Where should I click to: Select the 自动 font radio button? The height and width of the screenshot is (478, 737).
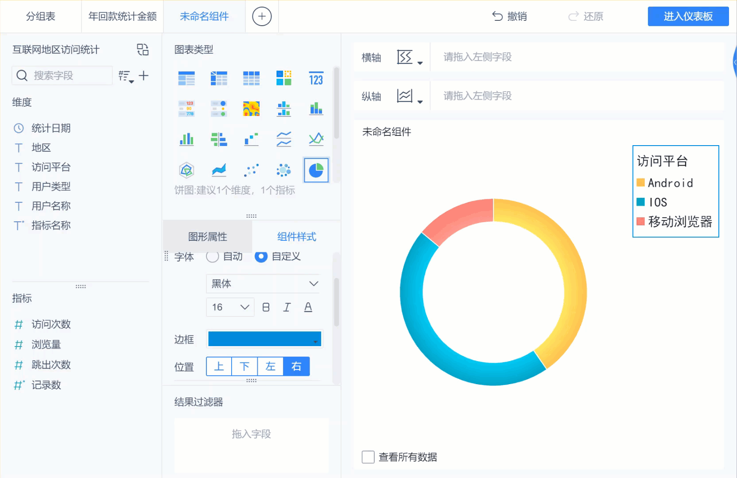tap(213, 257)
